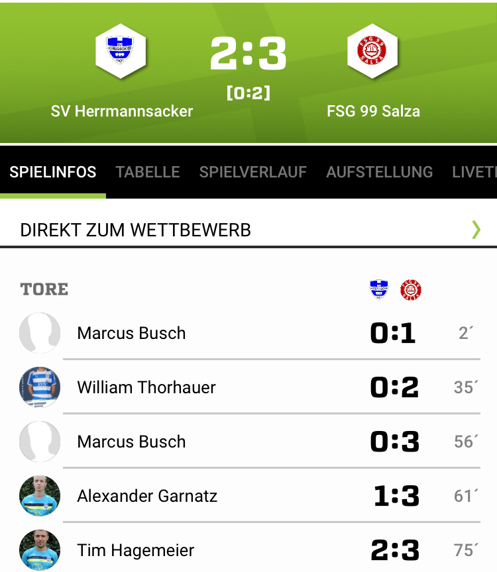
Task: Expand Direkt zum Wettbewerb green chevron
Action: tap(476, 230)
